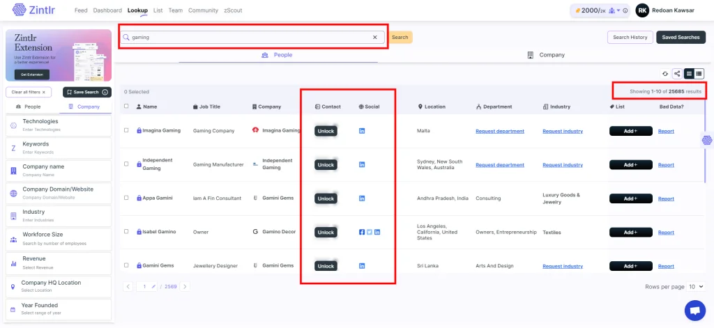Unlock contact for Independent Gaming
Screen dimensions: 714x328
tap(326, 165)
